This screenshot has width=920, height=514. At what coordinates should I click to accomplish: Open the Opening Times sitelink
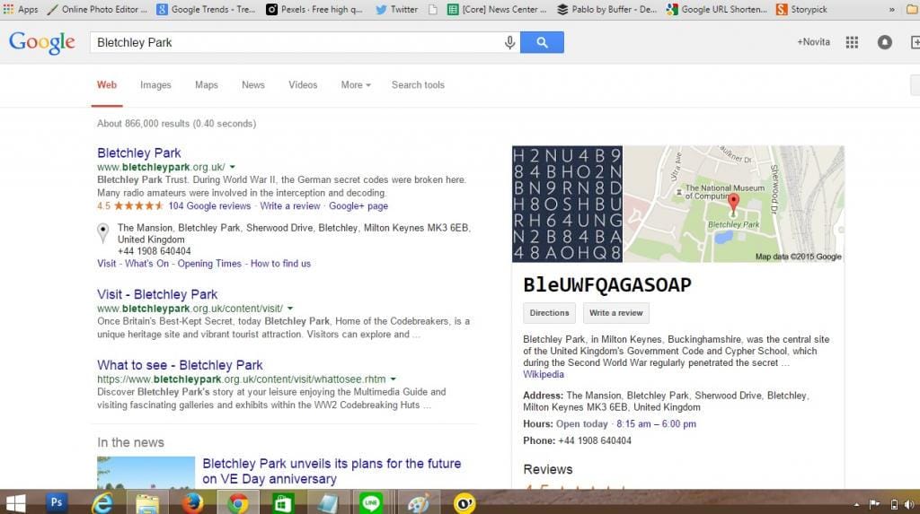[x=209, y=264]
